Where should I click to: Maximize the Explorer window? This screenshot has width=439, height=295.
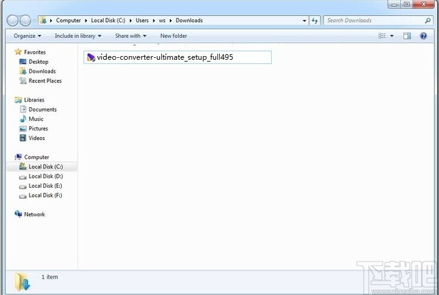[407, 4]
